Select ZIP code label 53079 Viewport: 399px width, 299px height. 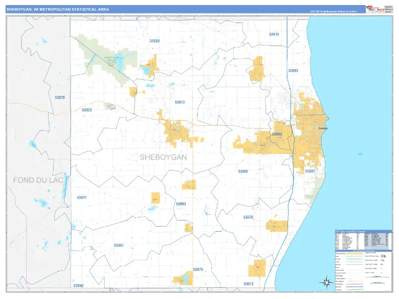tap(60, 98)
